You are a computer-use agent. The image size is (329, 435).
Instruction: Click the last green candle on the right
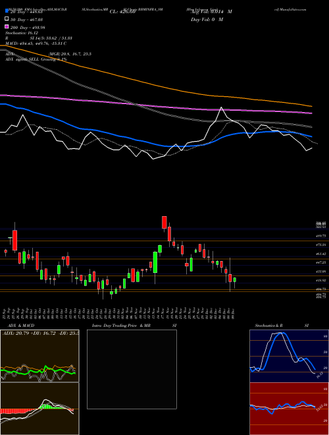pos(234,280)
